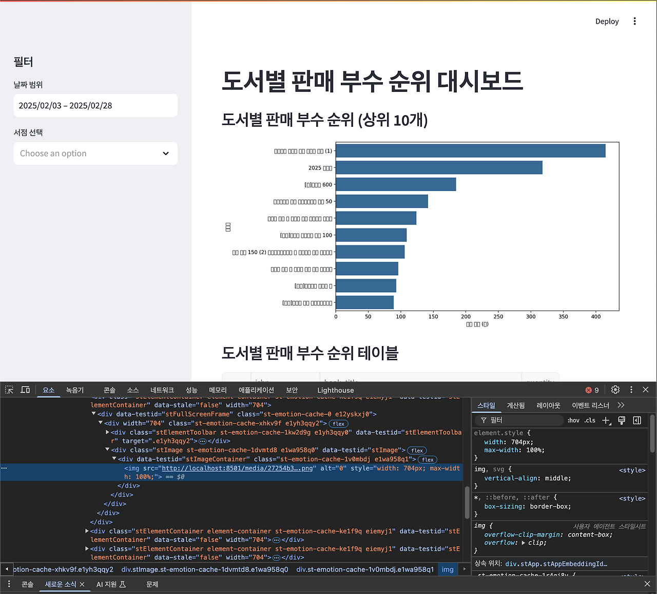Screen dimensions: 657x594
Task: Toggle the :hov element state panel
Action: (573, 420)
